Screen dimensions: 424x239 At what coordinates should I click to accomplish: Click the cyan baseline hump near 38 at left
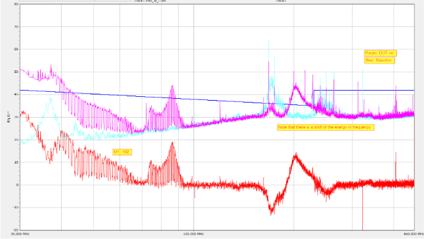point(50,100)
